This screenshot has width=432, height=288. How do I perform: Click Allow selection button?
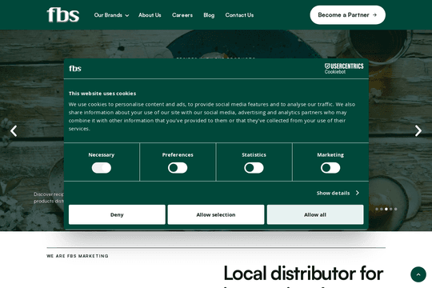(216, 214)
